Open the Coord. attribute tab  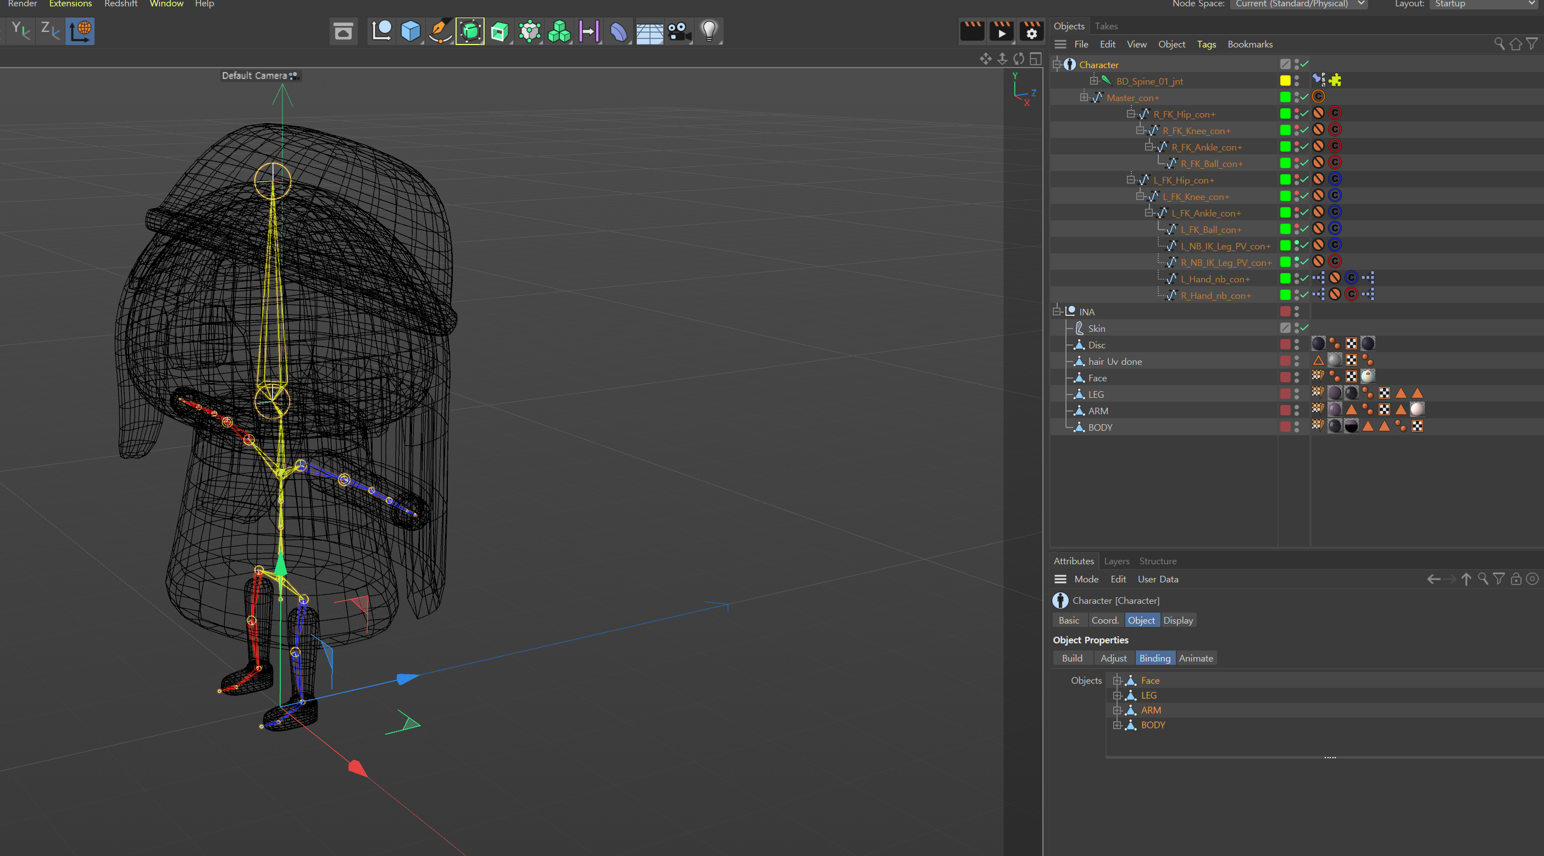tap(1106, 620)
